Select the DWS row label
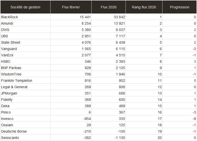 coord(5,30)
